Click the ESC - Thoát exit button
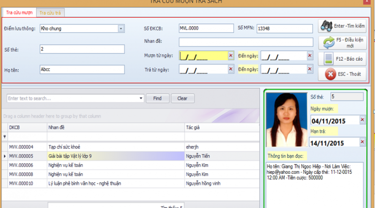This screenshot has width=375, height=208. click(x=342, y=74)
